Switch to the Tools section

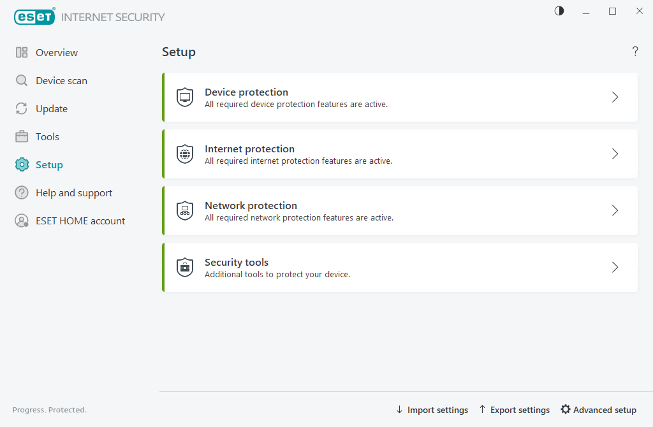47,137
